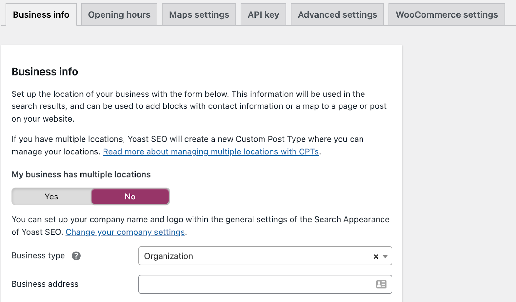Viewport: 516px width, 302px height.
Task: Focus the Business address input field
Action: (x=255, y=284)
